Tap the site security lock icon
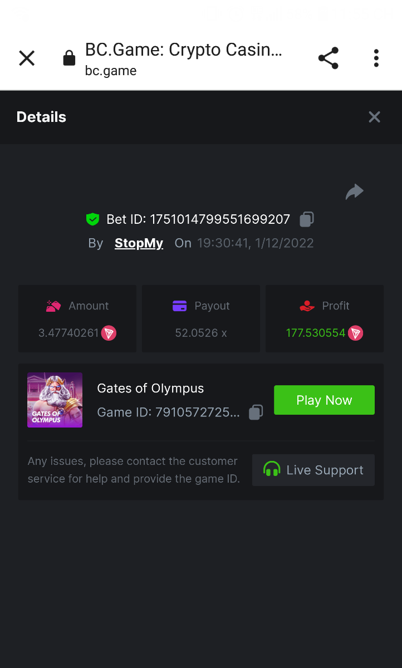402x668 pixels. tap(69, 58)
